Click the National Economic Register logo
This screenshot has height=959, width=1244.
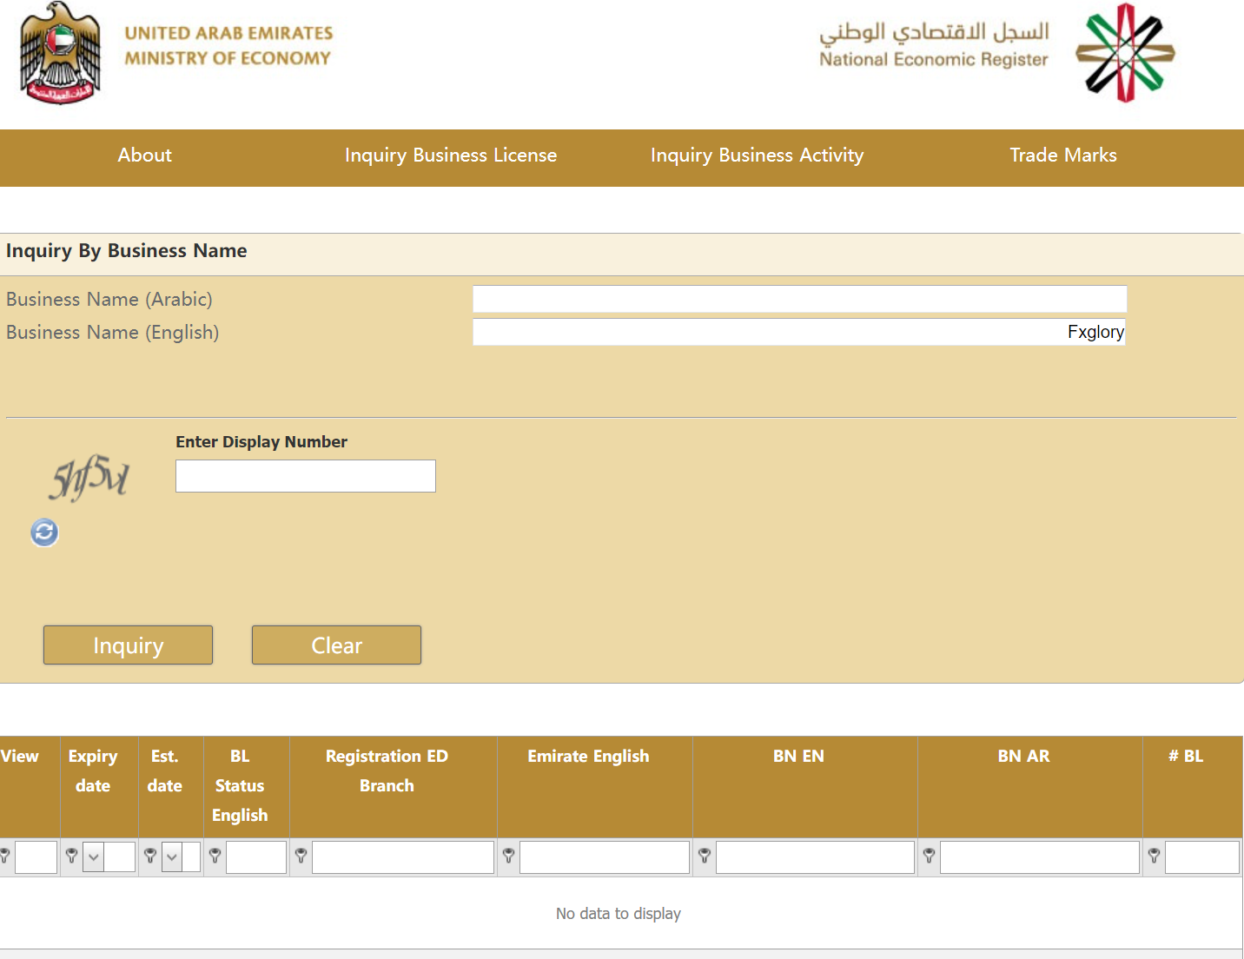(1125, 53)
